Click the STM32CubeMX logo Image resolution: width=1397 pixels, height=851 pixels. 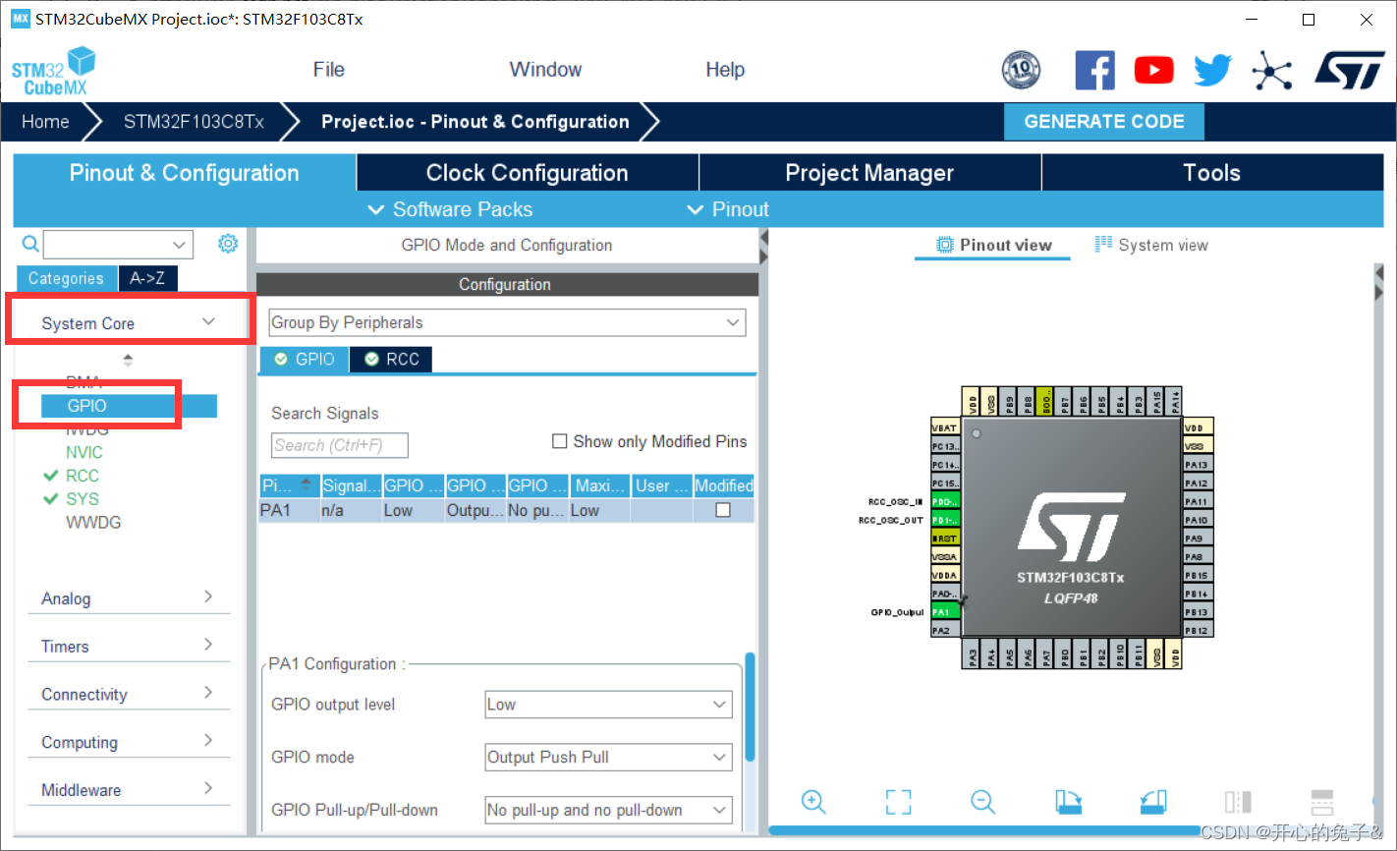coord(53,72)
